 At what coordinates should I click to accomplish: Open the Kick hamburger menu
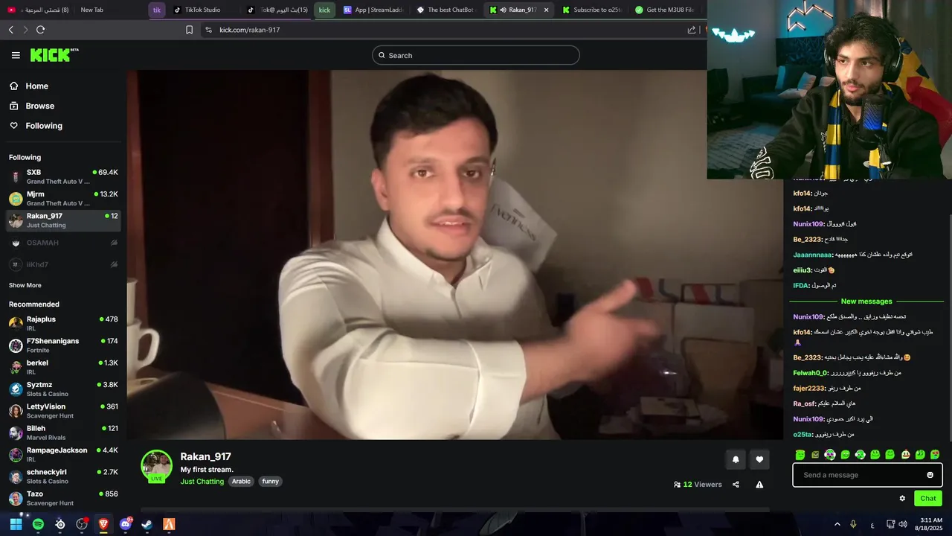(x=16, y=55)
